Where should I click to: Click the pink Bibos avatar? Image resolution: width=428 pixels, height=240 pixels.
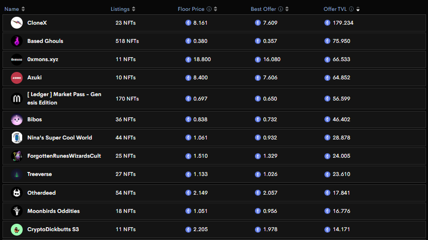[17, 119]
